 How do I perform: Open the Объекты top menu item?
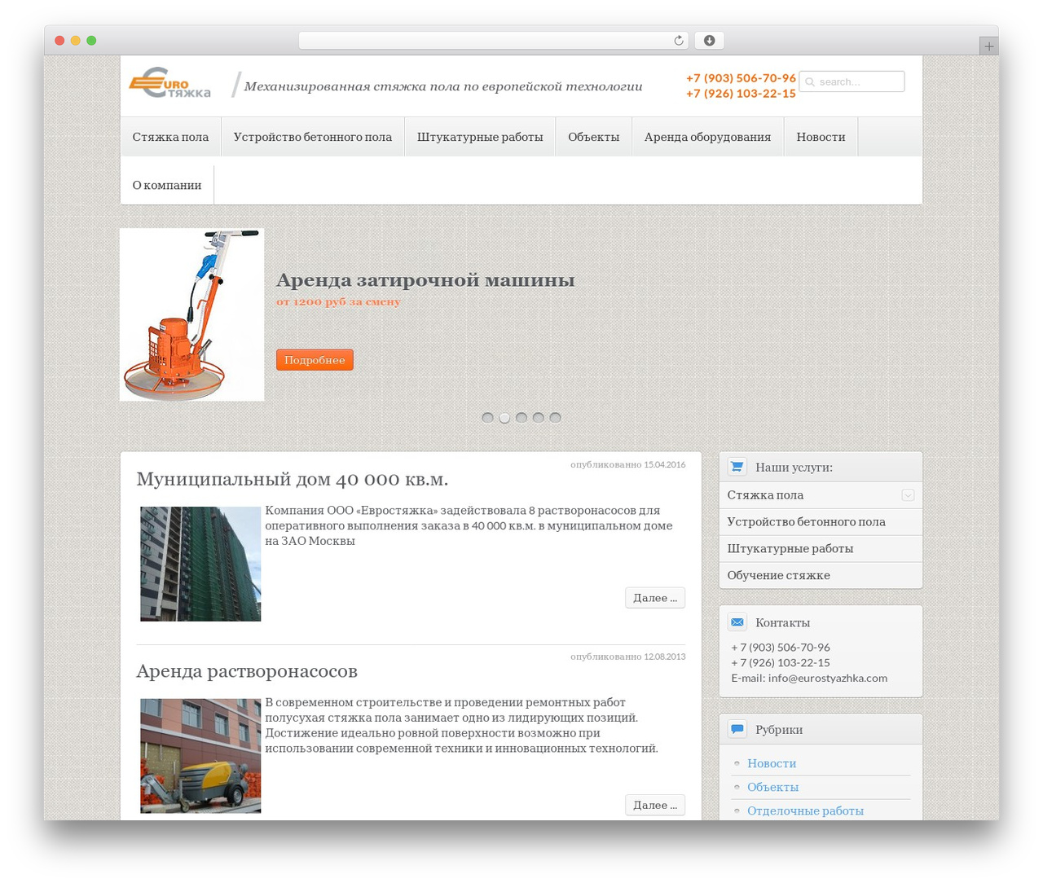click(593, 137)
